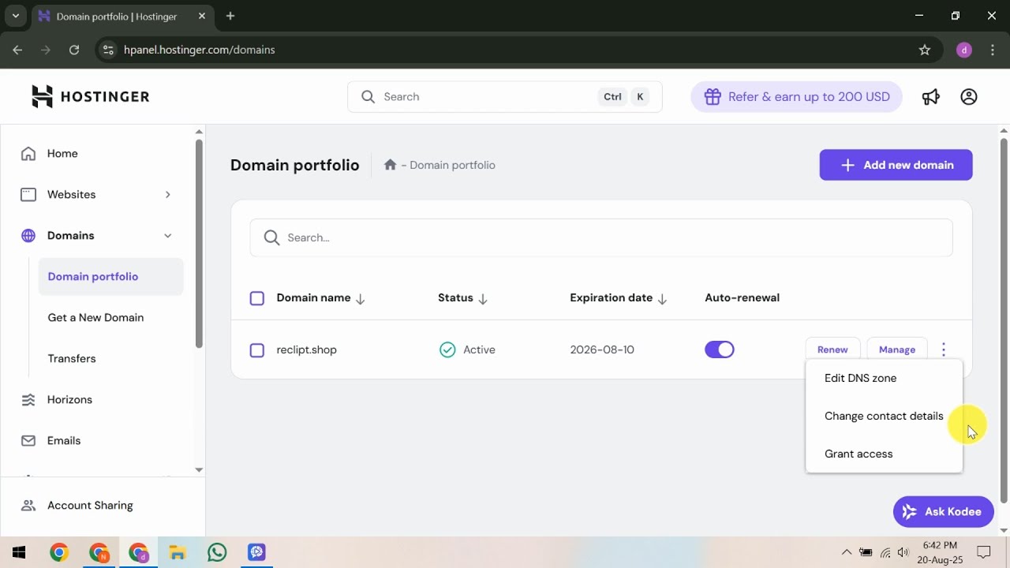Click the Account Sharing people icon
Viewport: 1010px width, 568px height.
pyautogui.click(x=28, y=506)
